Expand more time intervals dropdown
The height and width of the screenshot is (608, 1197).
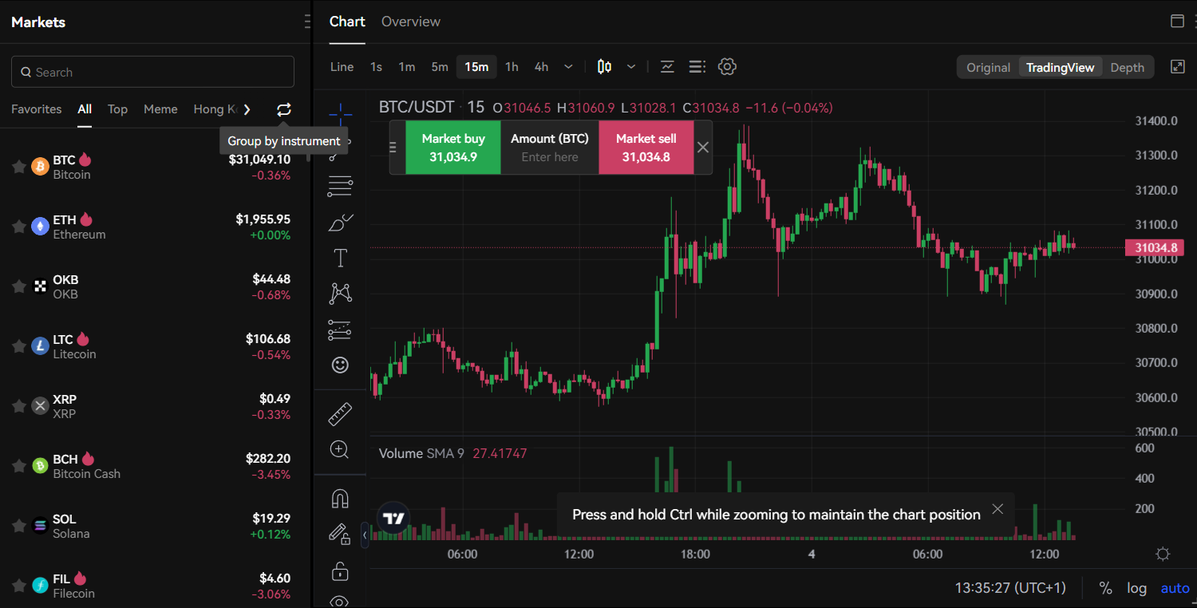point(568,67)
